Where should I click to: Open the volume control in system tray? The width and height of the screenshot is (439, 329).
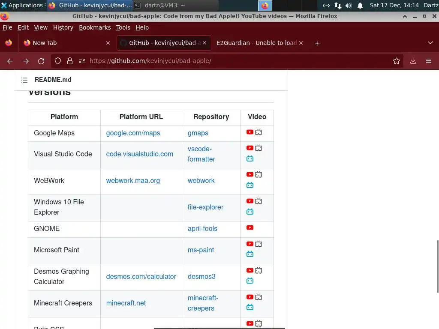349,6
